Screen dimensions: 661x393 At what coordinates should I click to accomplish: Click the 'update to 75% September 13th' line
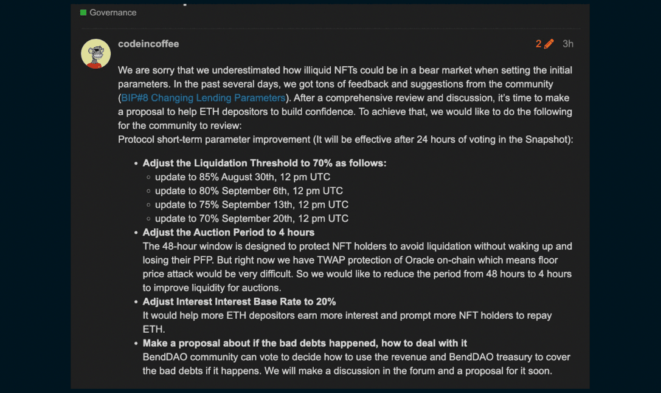252,205
